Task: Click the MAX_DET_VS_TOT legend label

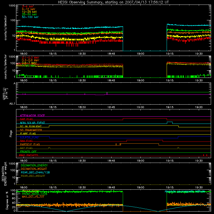Action: pos(33,197)
